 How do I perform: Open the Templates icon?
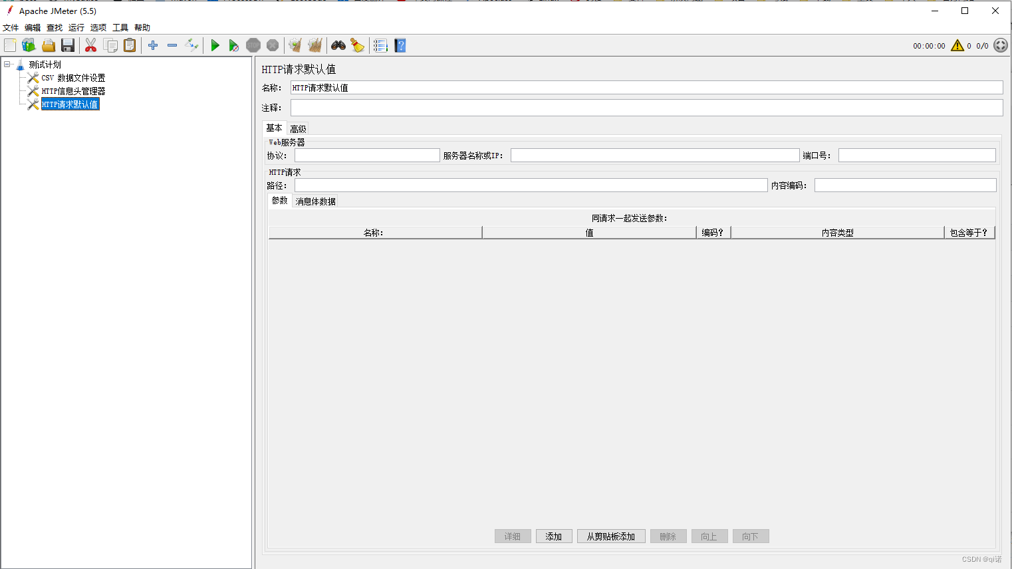coord(29,45)
